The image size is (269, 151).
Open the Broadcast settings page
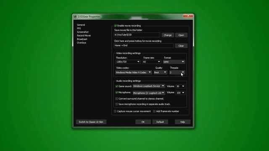tap(82, 39)
